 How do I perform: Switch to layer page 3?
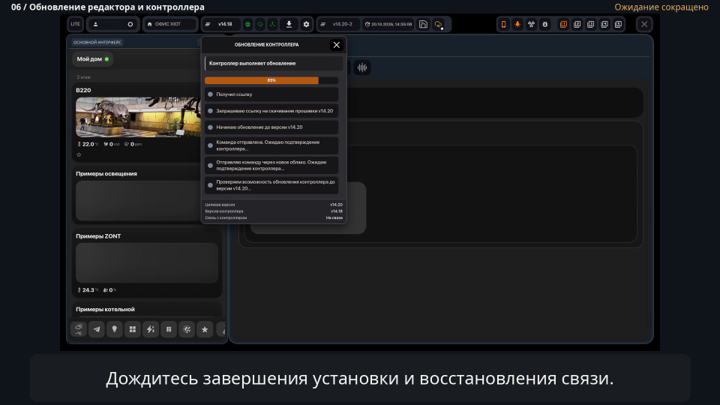pos(591,24)
